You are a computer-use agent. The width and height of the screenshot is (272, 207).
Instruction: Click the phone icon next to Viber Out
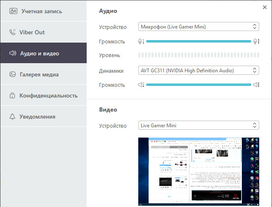point(12,32)
